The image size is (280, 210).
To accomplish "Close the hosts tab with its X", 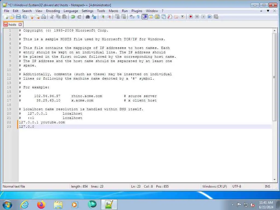I will (x=20, y=24).
